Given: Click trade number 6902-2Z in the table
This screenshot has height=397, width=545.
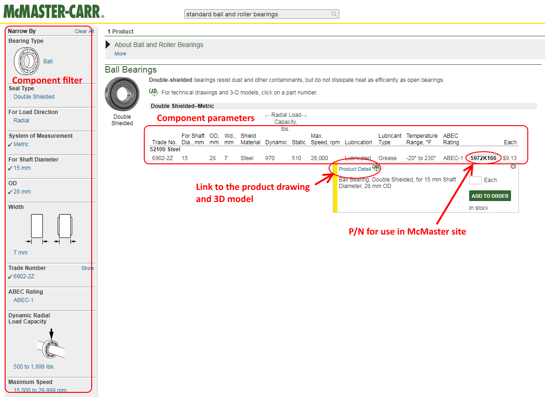Looking at the screenshot, I should (x=162, y=158).
